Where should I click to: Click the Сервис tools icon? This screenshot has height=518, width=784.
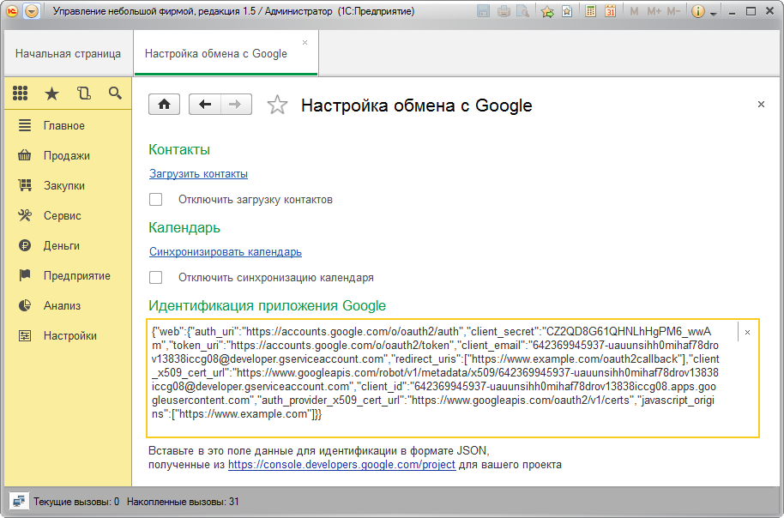coord(25,215)
